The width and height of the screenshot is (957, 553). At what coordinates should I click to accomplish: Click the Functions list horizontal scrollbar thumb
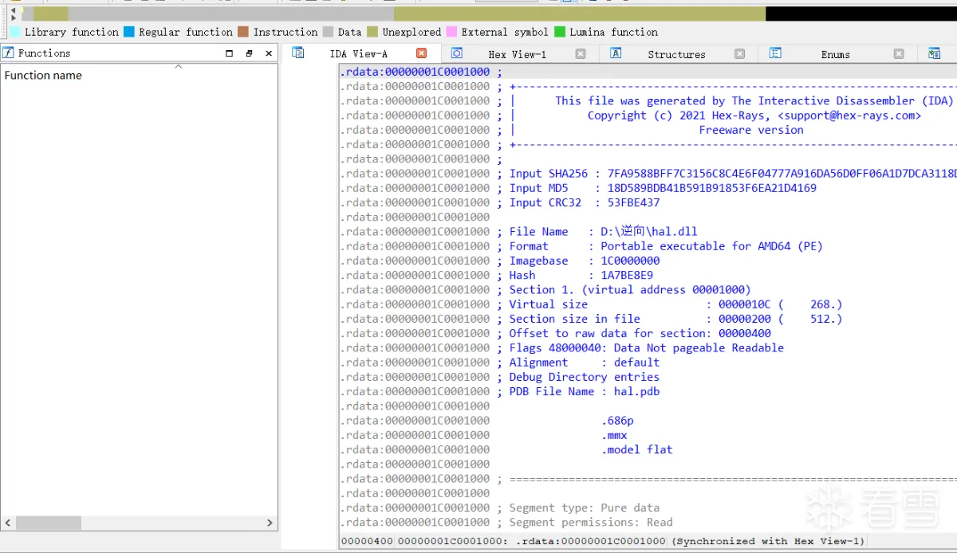coord(48,524)
